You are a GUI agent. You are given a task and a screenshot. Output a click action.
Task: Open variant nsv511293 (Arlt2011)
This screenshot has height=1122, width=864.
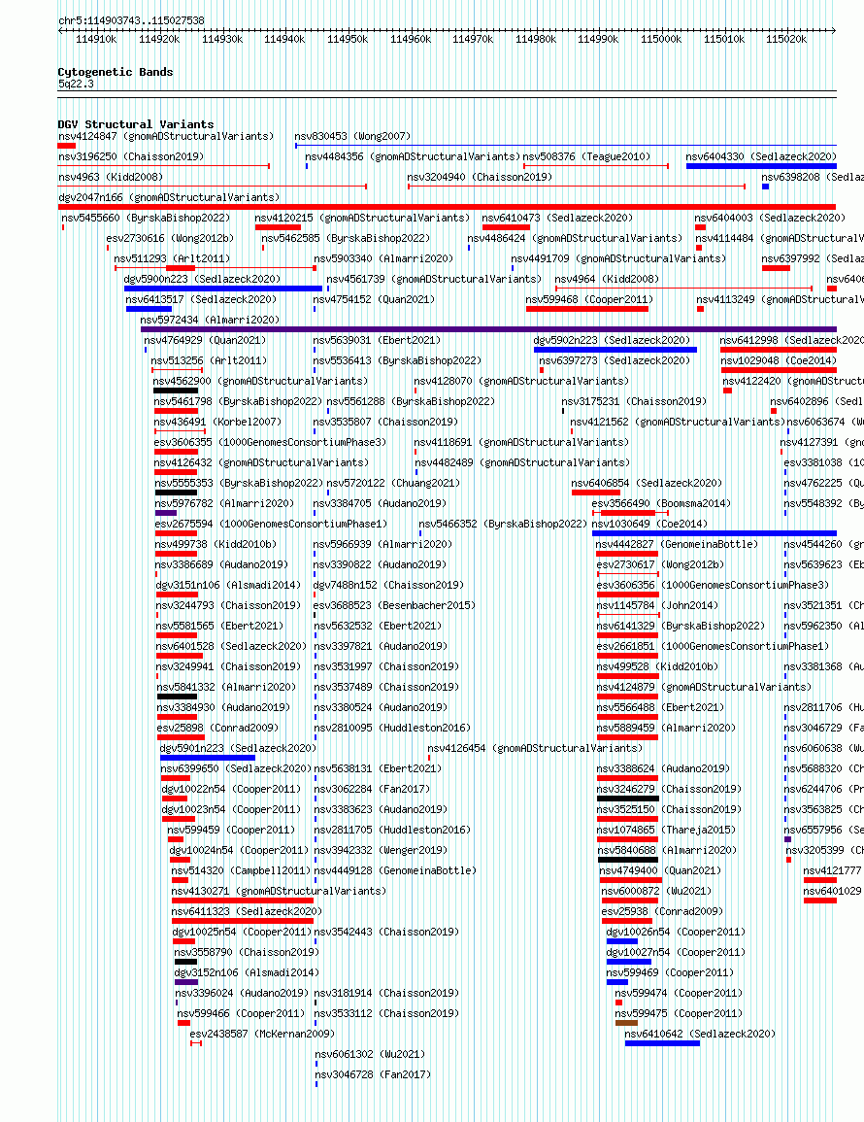(172, 258)
